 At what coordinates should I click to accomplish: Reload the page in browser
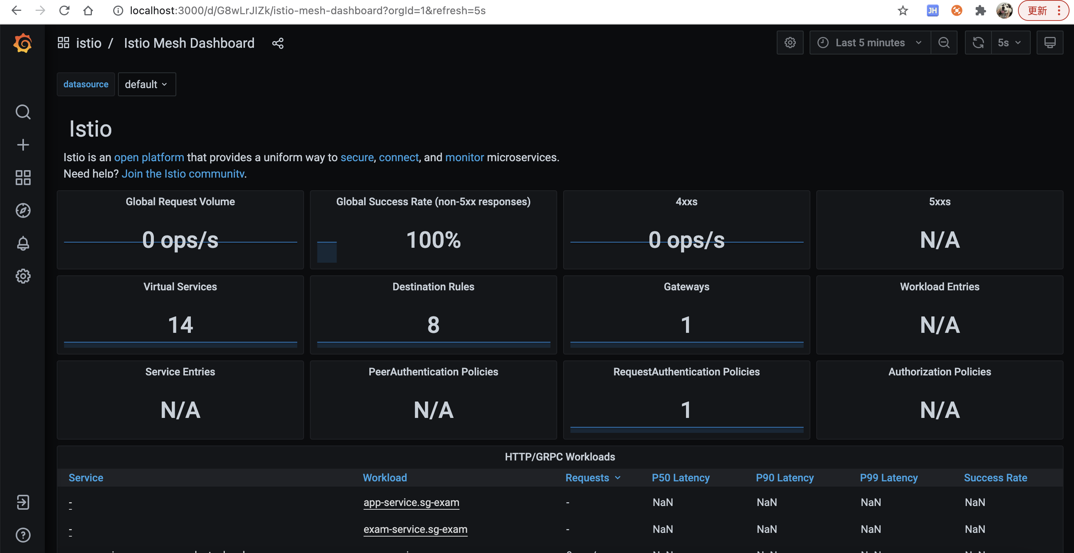click(64, 10)
